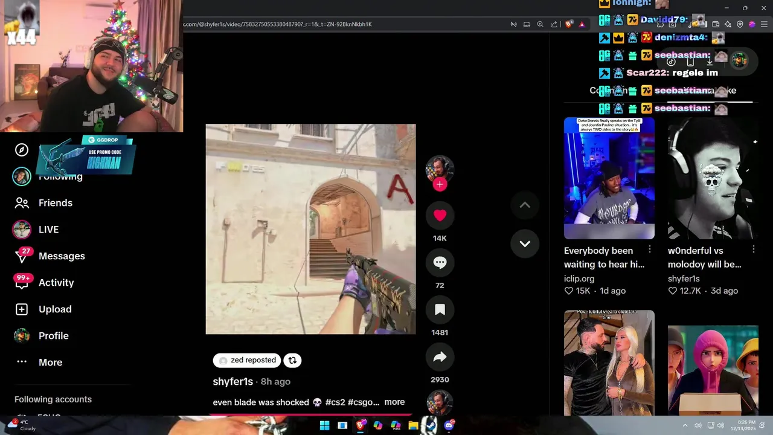Click the zoom magnifier in address bar
The height and width of the screenshot is (435, 773).
[540, 24]
